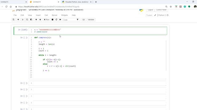This screenshot has width=197, height=110.
Task: Open the Control Panel button
Action: point(161,10)
